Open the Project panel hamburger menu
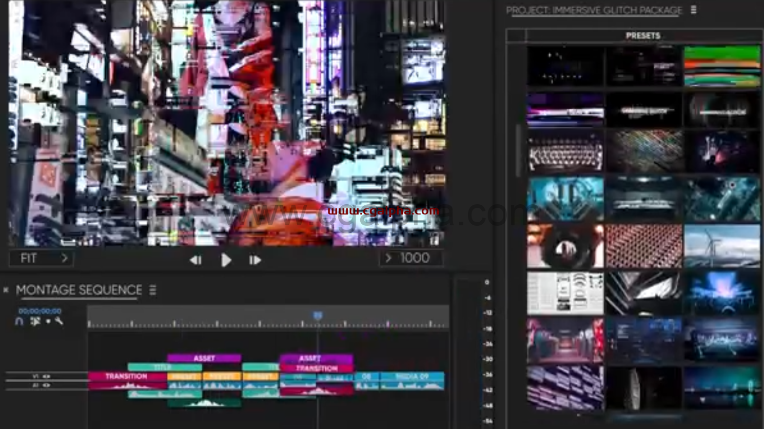The height and width of the screenshot is (429, 764). point(694,10)
